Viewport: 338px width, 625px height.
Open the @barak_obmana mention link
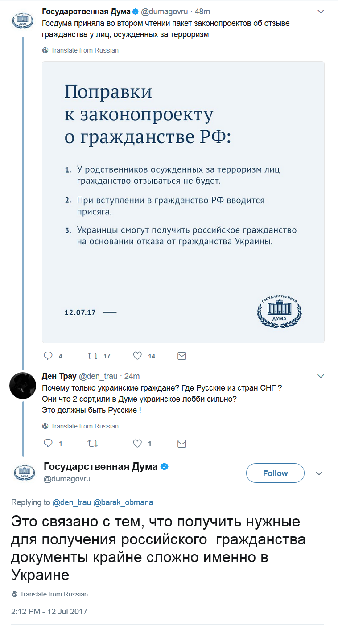pyautogui.click(x=123, y=502)
